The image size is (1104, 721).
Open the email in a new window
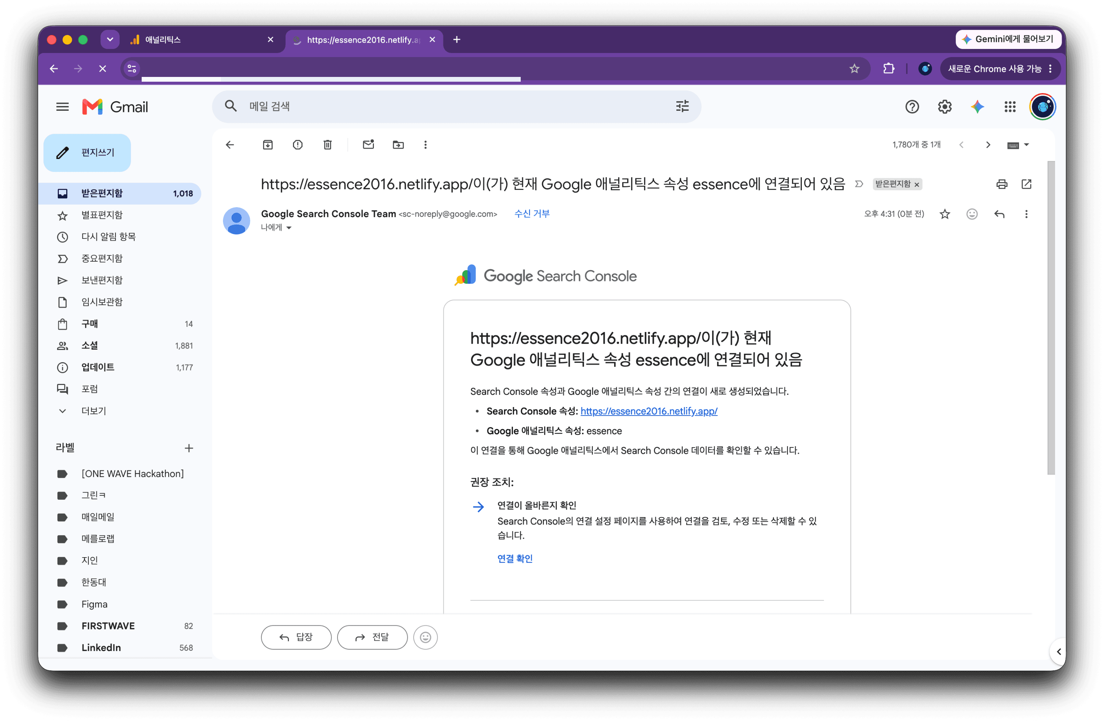[1026, 184]
